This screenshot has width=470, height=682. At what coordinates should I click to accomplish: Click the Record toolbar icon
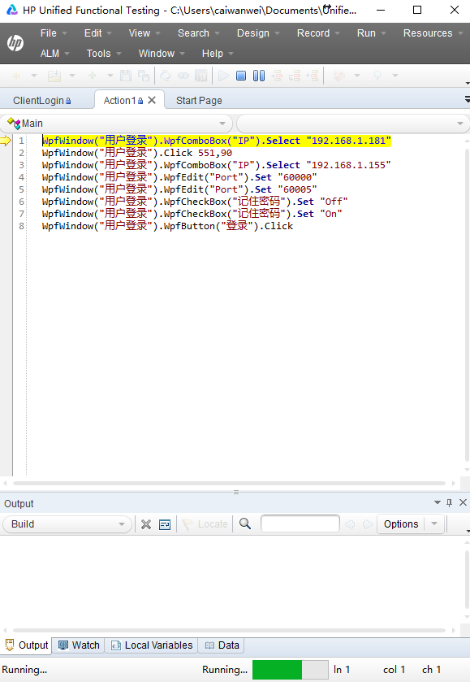(x=338, y=76)
